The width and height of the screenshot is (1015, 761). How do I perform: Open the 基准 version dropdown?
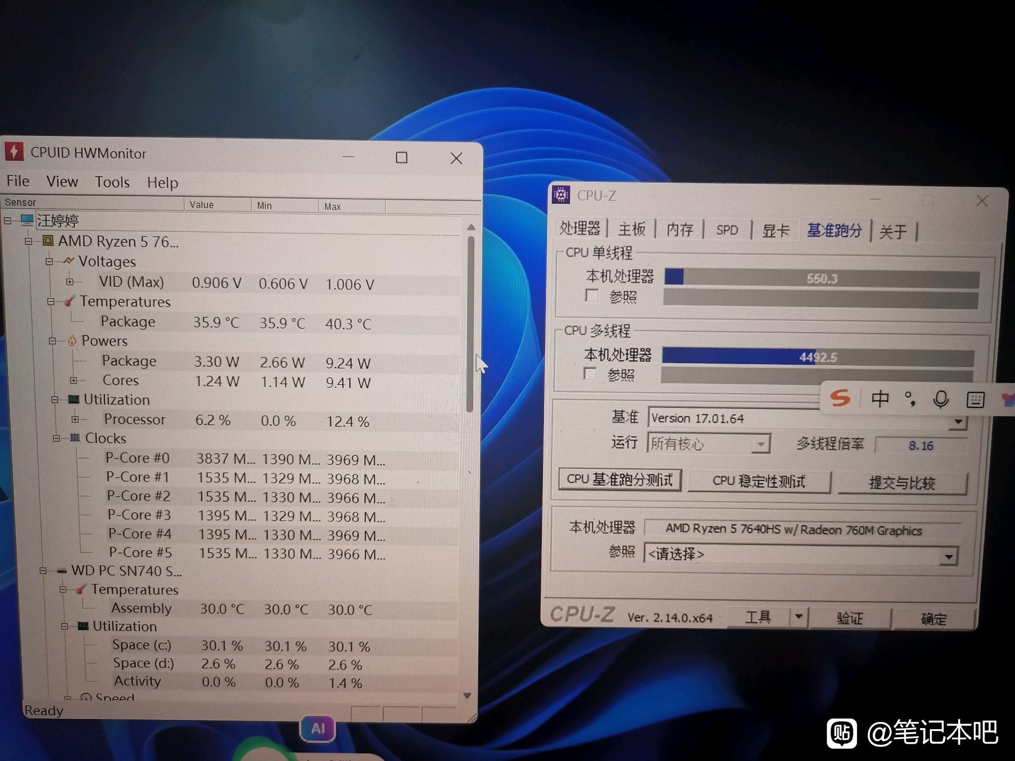958,422
